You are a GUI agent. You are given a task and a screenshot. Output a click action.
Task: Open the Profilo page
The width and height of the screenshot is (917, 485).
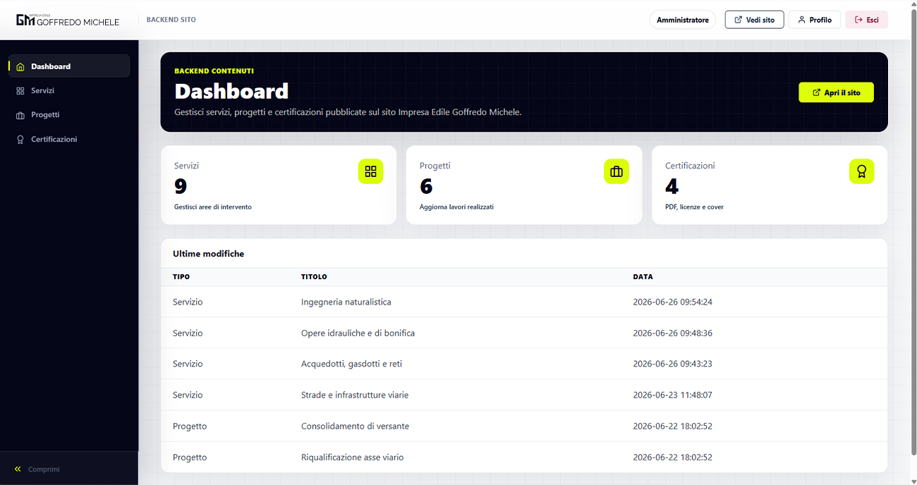pyautogui.click(x=815, y=20)
